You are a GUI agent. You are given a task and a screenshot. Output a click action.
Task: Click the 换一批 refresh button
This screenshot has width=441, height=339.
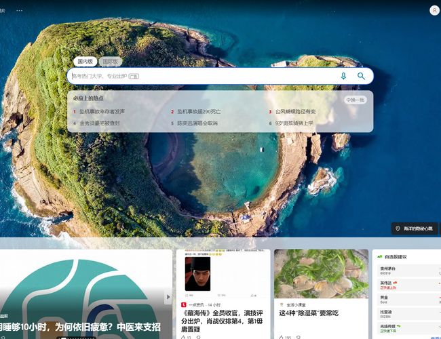coord(356,100)
